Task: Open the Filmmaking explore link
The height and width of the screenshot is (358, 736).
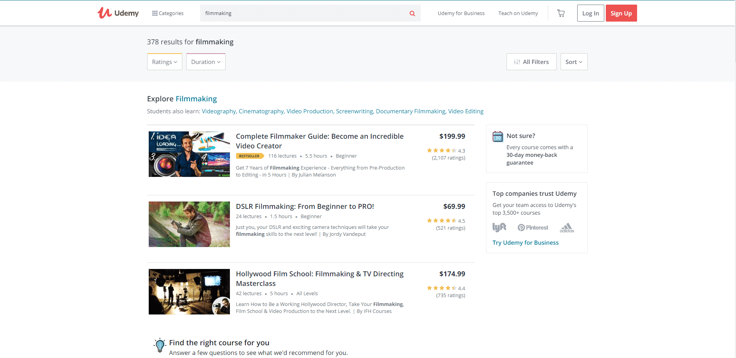Action: coord(196,99)
